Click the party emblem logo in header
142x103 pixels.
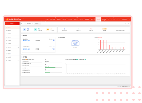pyautogui.click(x=7, y=19)
